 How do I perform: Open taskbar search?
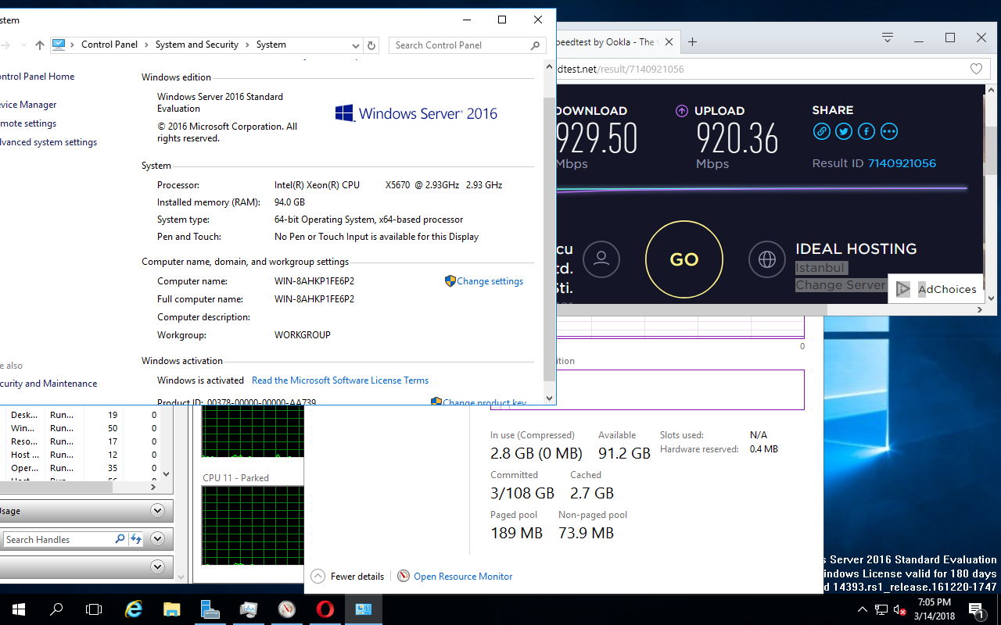[56, 609]
